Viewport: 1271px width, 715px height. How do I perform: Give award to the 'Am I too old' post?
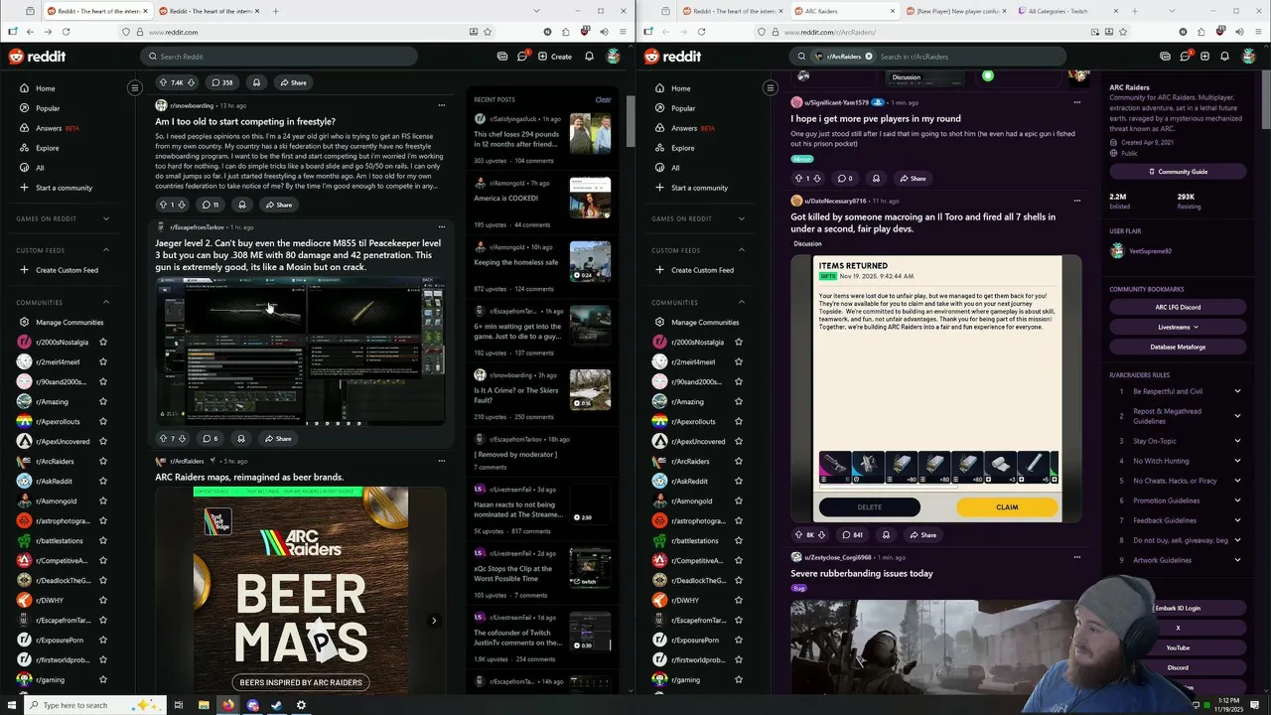coord(241,205)
